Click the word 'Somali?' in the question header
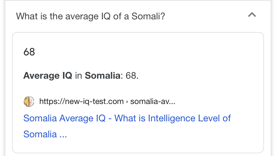276x156 pixels. pos(148,16)
